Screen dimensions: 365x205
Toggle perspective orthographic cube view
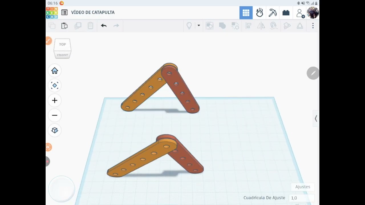pyautogui.click(x=54, y=130)
